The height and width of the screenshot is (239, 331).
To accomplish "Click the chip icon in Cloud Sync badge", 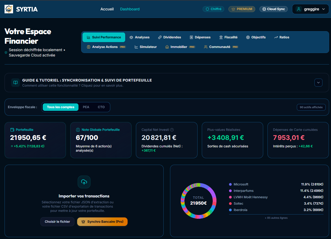I will (264, 9).
